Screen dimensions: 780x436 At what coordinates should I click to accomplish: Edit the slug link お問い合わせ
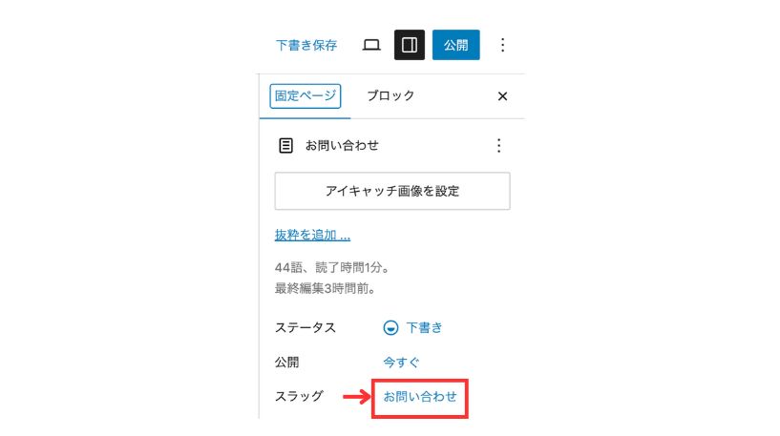tap(420, 397)
